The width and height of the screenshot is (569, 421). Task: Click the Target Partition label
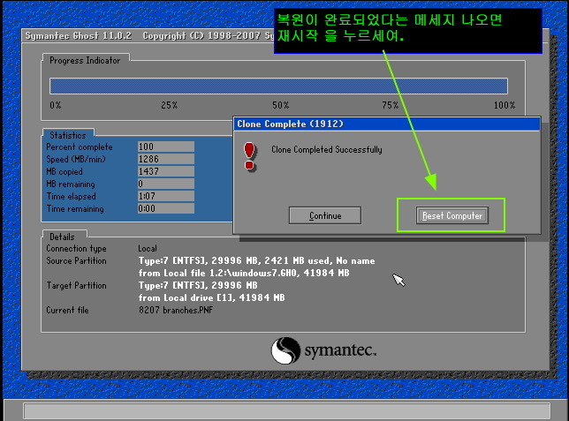pos(76,285)
